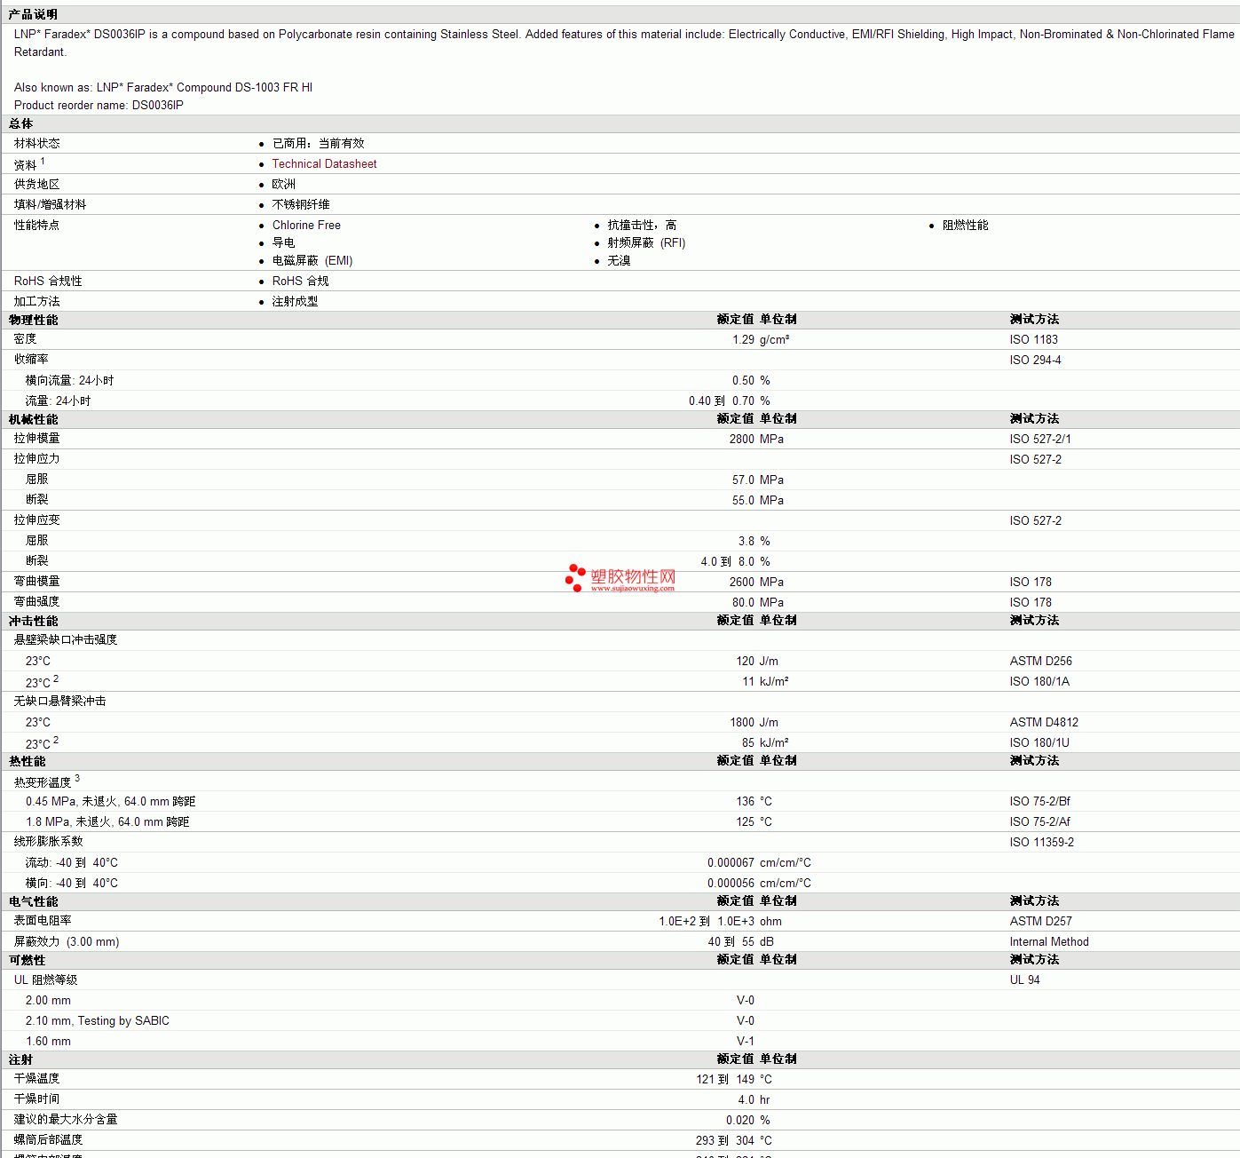This screenshot has height=1158, width=1240.
Task: Select the ASTM D4812 test method
Action: click(x=1044, y=723)
